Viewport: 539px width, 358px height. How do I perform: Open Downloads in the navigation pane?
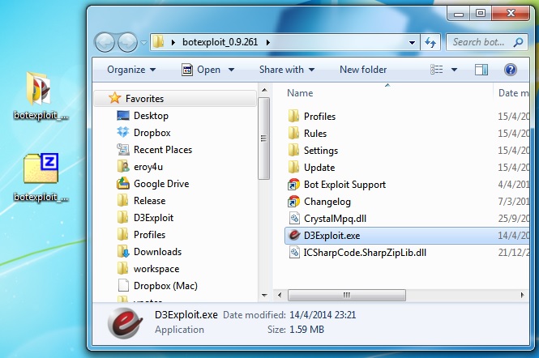pos(157,252)
